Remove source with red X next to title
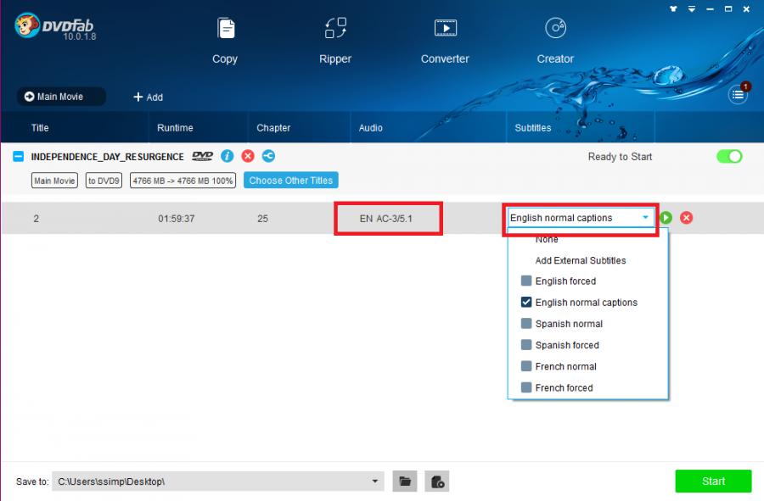The height and width of the screenshot is (501, 764). pyautogui.click(x=248, y=156)
